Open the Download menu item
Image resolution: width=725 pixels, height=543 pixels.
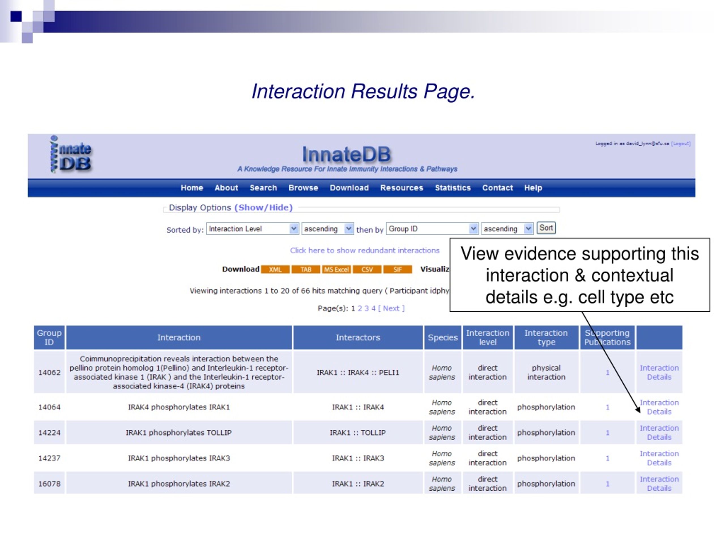349,188
